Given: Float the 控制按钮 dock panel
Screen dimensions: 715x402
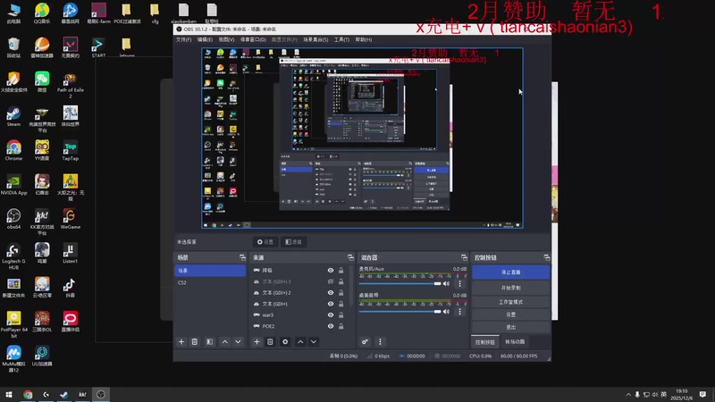Looking at the screenshot, I should pos(546,257).
